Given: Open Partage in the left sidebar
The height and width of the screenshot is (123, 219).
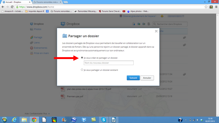Looking at the screenshot, I should pos(36,37).
